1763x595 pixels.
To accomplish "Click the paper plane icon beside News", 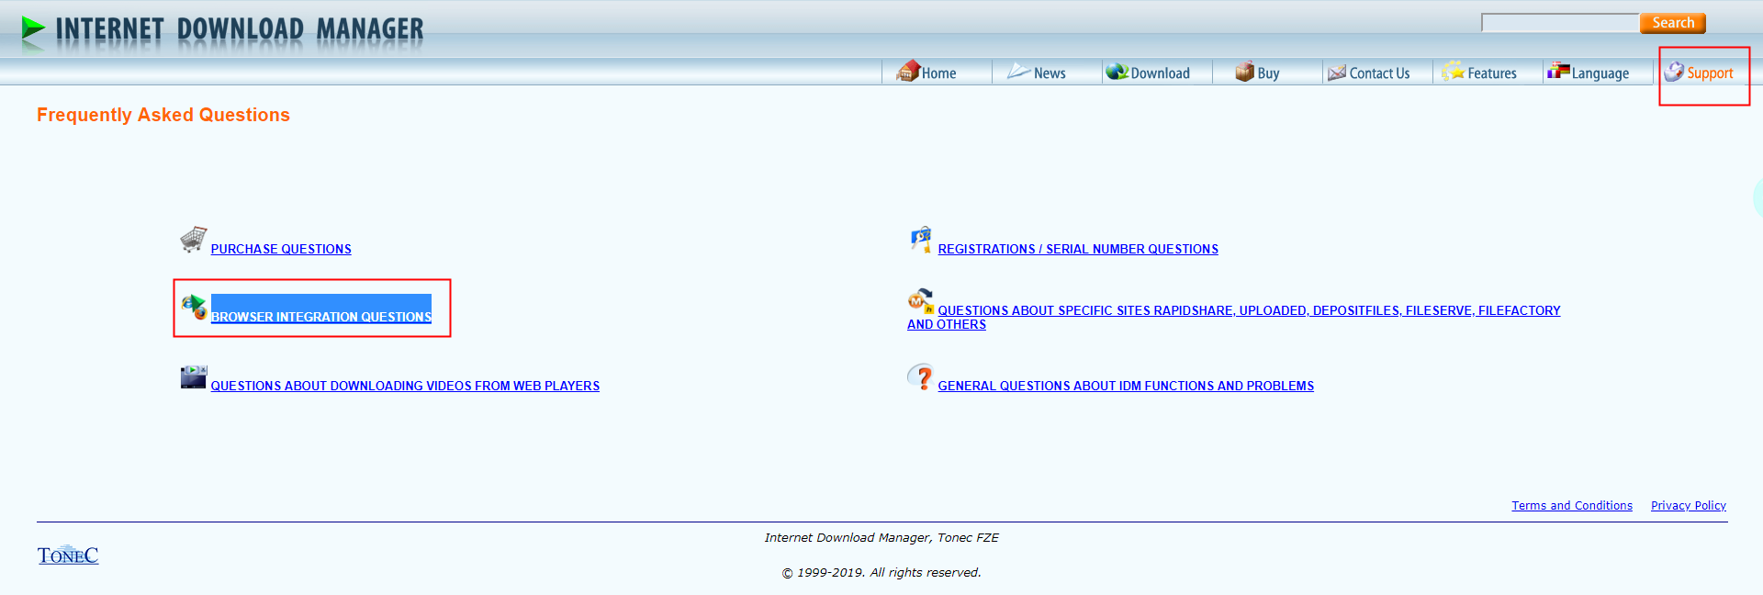I will [x=1018, y=71].
